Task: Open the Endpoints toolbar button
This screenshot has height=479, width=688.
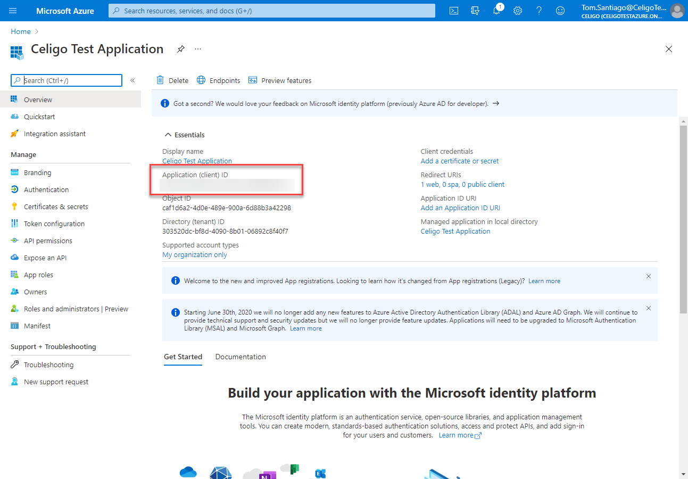Action: click(219, 80)
